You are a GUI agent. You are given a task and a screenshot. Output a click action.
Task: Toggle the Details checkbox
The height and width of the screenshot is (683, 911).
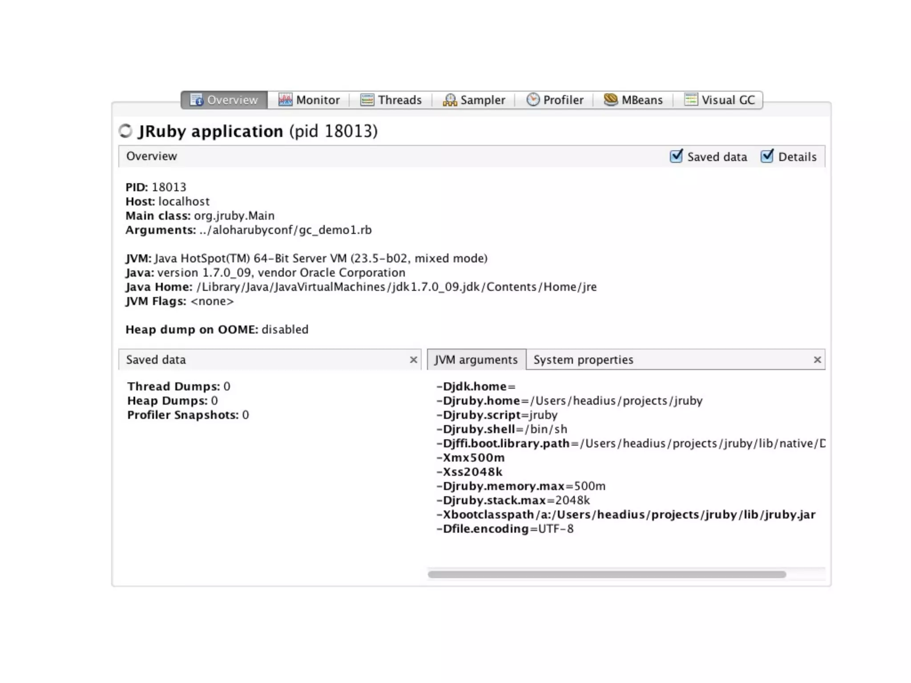(767, 156)
